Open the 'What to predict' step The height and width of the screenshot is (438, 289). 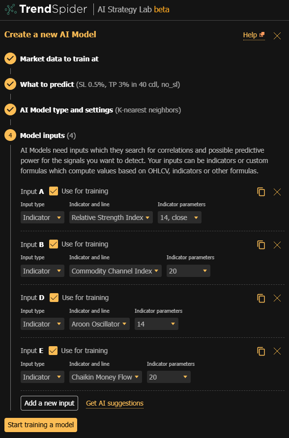tap(49, 84)
